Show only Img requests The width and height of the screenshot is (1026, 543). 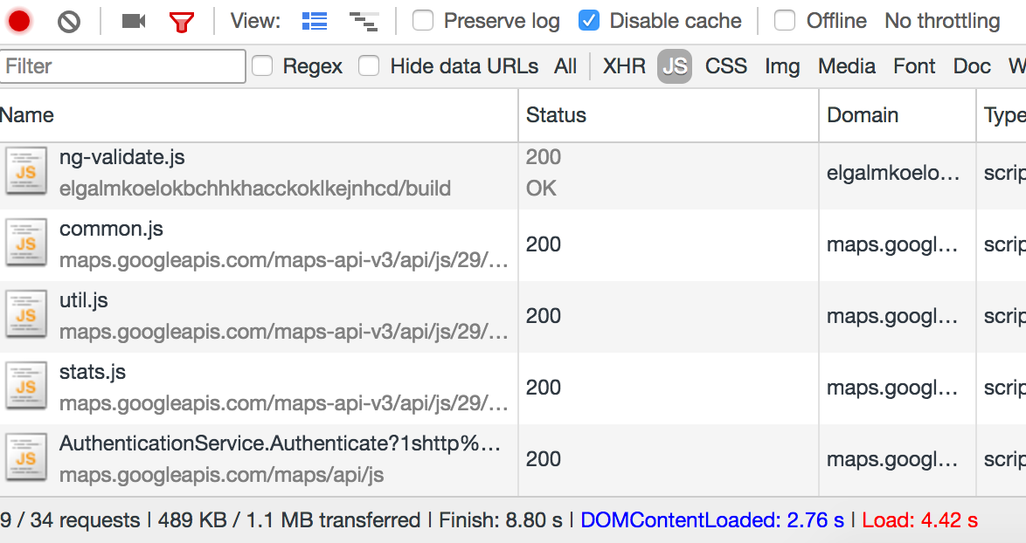782,65
